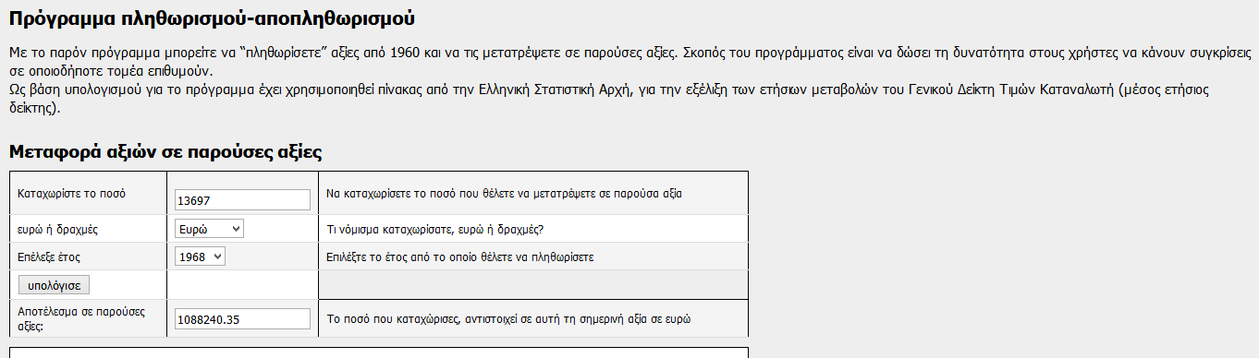
Task: Click the amount input containing 13697
Action: click(242, 199)
